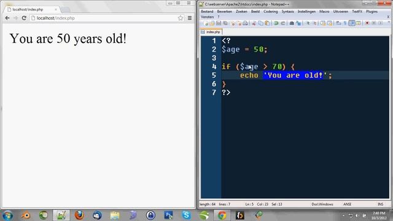This screenshot has height=221, width=393.
Task: Click the Cut scissors icon in Notepad++
Action: (254, 23)
